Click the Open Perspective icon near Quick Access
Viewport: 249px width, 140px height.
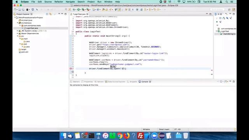229,9
